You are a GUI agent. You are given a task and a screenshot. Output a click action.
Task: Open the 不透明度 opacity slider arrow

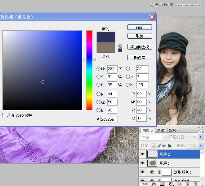(201, 137)
